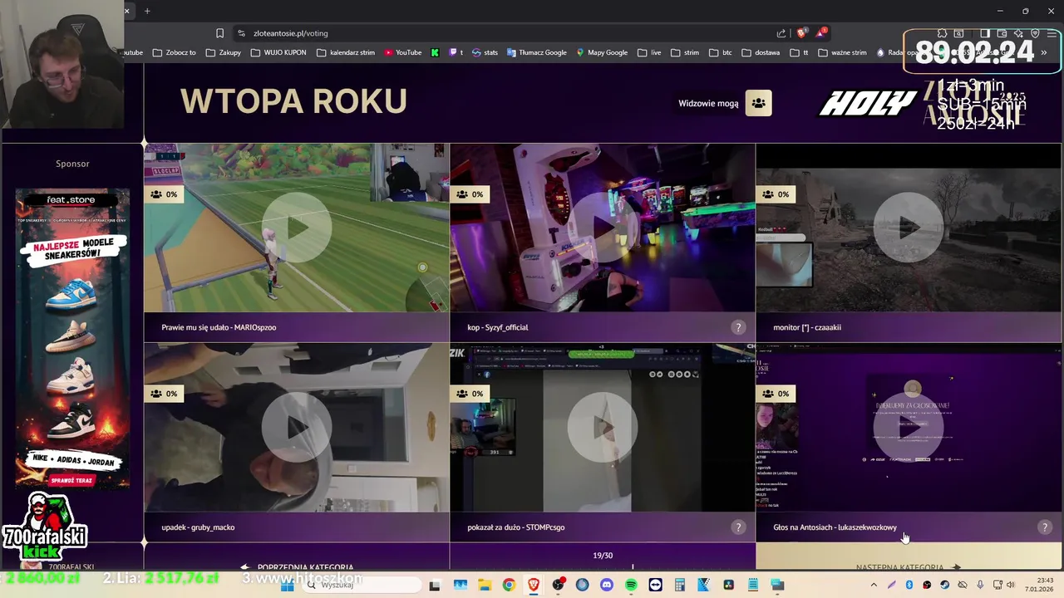Image resolution: width=1064 pixels, height=598 pixels.
Task: Open Google Chrome from the taskbar
Action: (509, 586)
